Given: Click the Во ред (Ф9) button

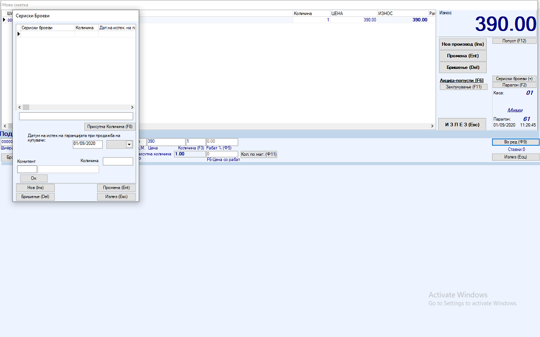Looking at the screenshot, I should pos(515,142).
